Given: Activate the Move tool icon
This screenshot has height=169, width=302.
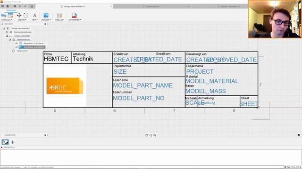Looking at the screenshot, I should (19, 15).
